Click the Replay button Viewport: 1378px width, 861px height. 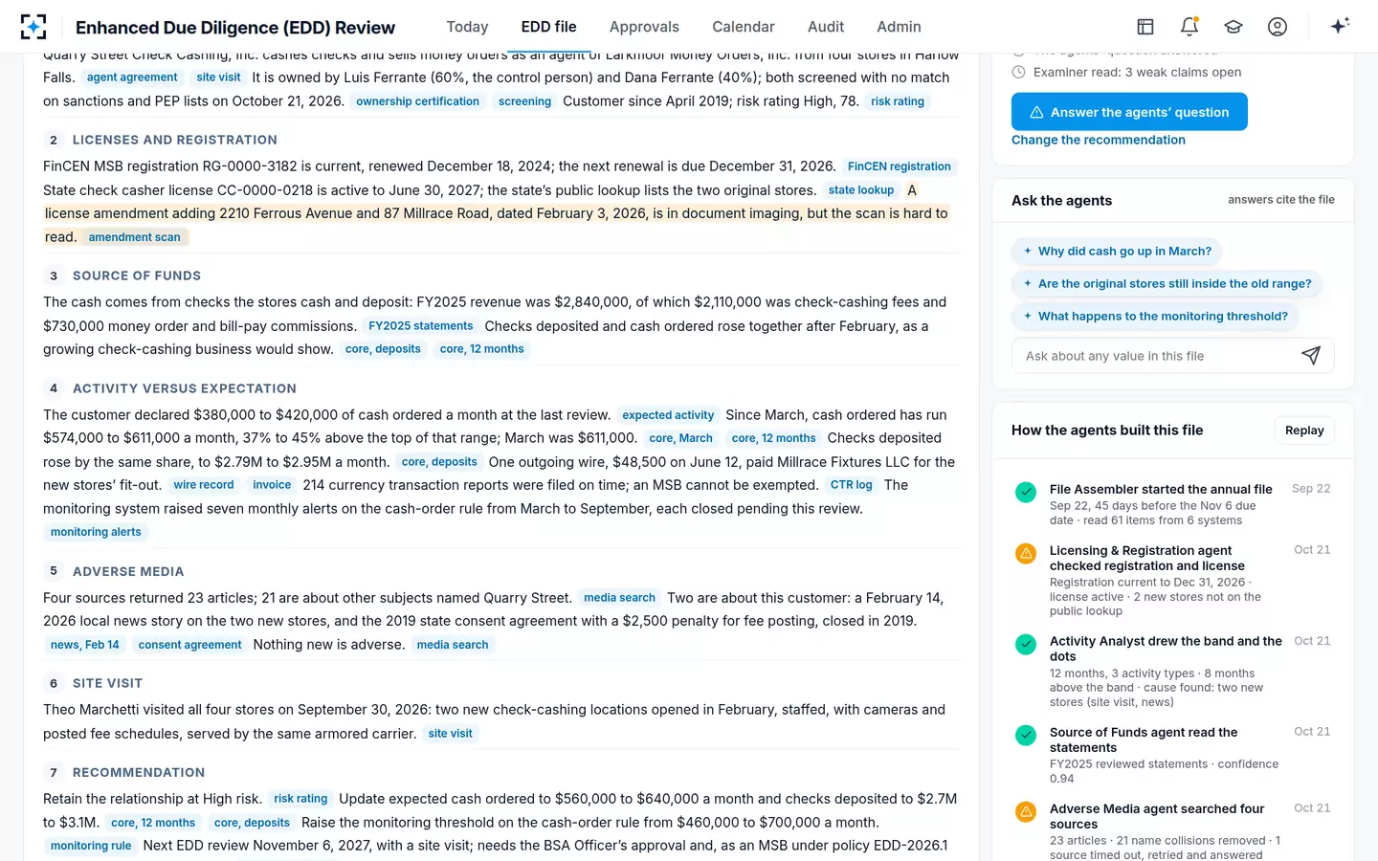pyautogui.click(x=1304, y=430)
